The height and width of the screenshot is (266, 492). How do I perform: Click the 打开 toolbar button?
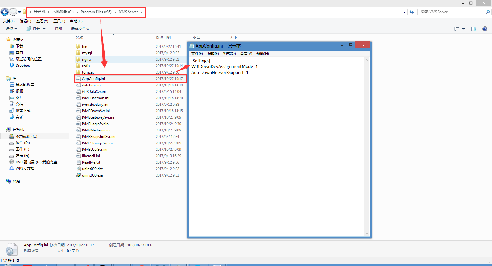[x=34, y=29]
